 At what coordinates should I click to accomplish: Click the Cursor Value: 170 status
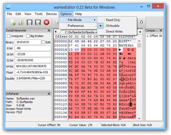coord(81,125)
